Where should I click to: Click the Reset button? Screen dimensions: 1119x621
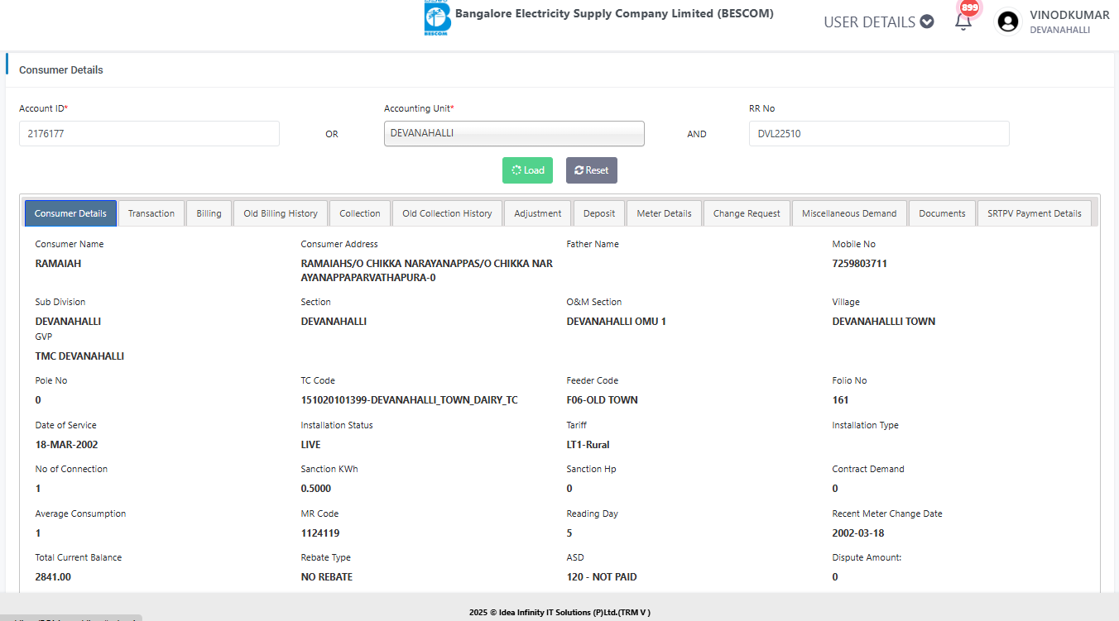click(x=591, y=170)
